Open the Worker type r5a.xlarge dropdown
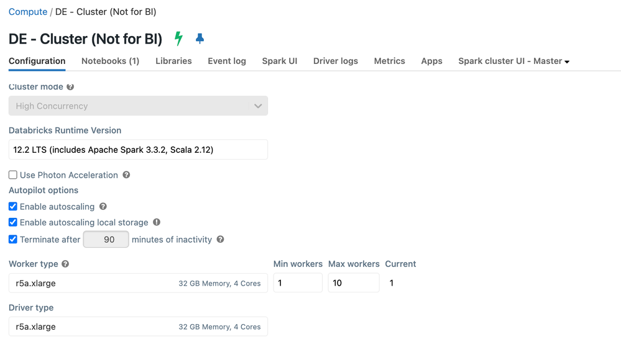This screenshot has width=621, height=339. tap(138, 283)
